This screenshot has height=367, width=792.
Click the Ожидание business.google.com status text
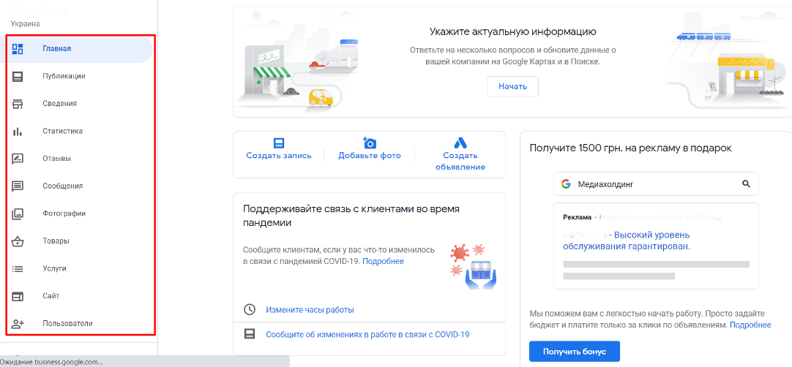pos(51,362)
